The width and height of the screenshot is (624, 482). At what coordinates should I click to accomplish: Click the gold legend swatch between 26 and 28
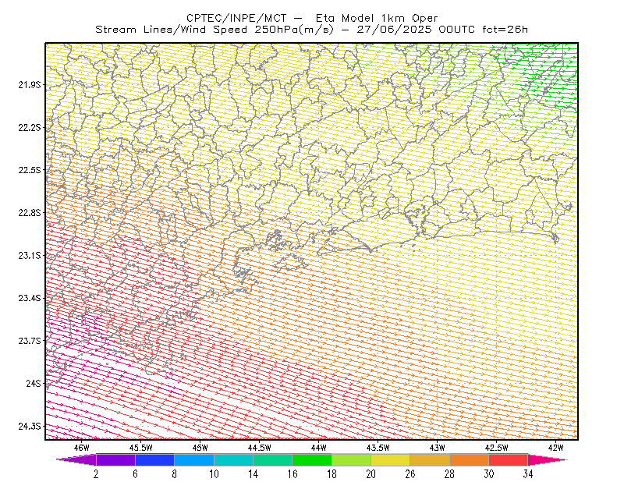click(x=430, y=459)
